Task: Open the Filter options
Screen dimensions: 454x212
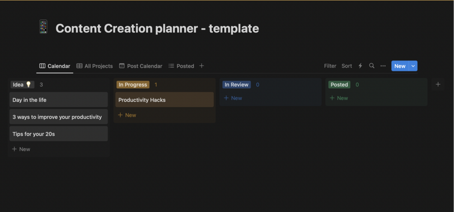Action: 330,66
